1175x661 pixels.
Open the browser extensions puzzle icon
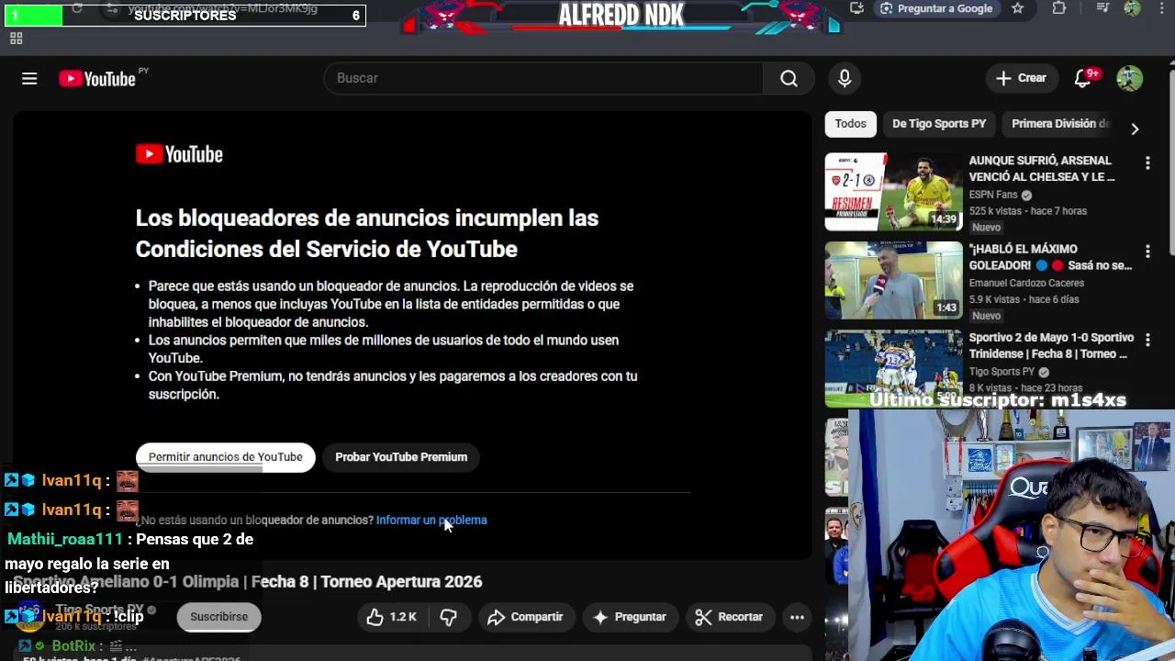click(1059, 8)
